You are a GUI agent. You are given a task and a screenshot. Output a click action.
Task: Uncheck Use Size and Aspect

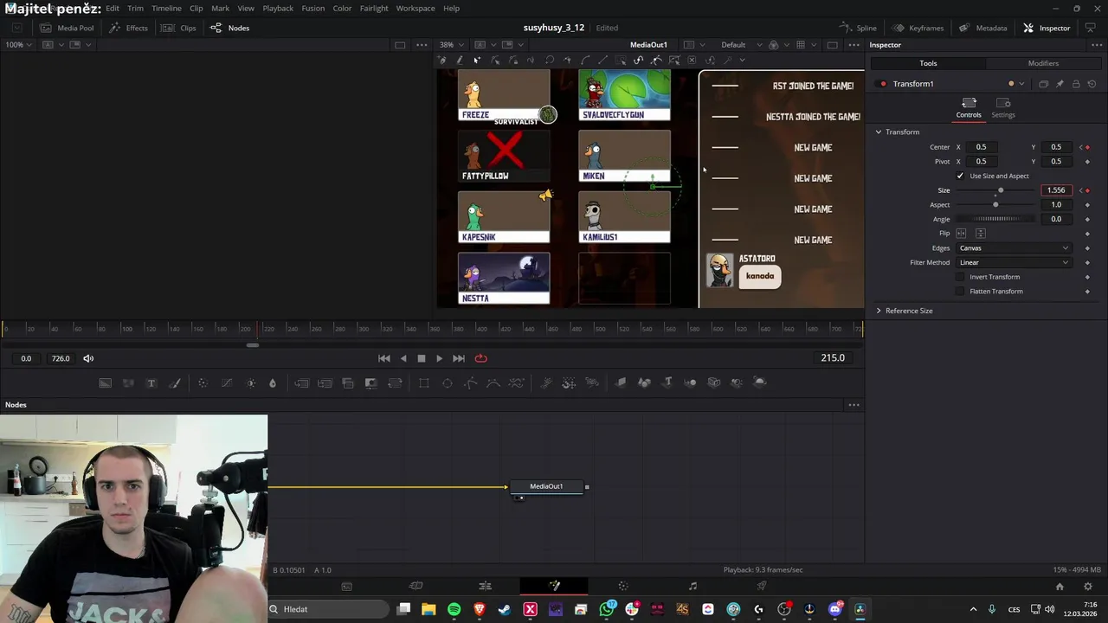(x=960, y=176)
